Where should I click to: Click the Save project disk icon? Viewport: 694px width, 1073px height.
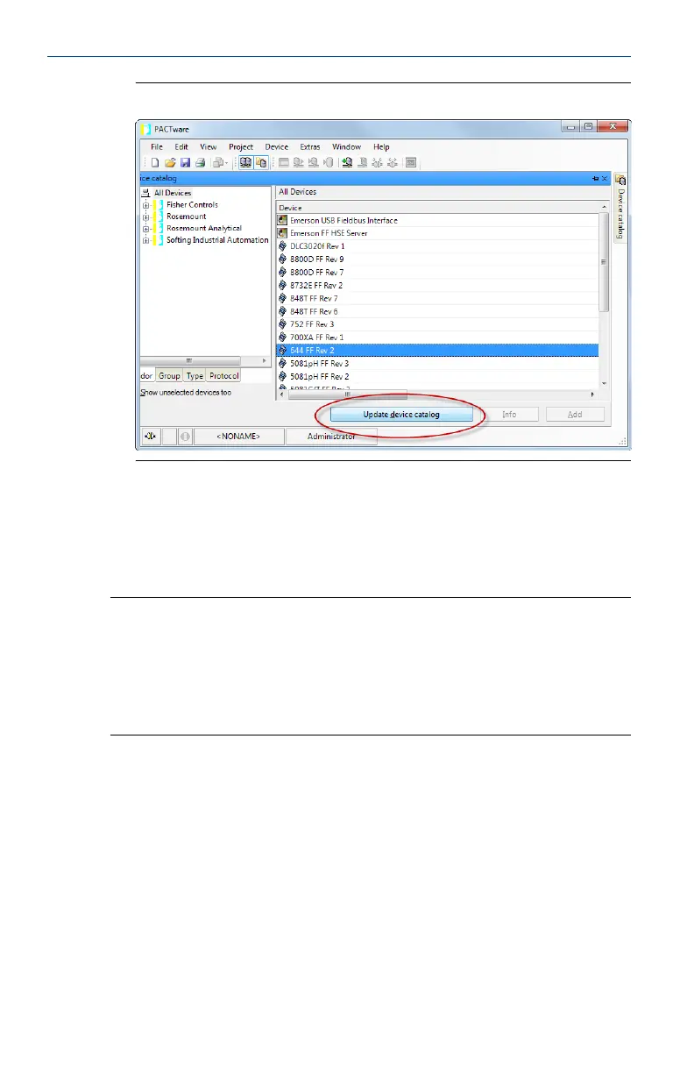[185, 162]
